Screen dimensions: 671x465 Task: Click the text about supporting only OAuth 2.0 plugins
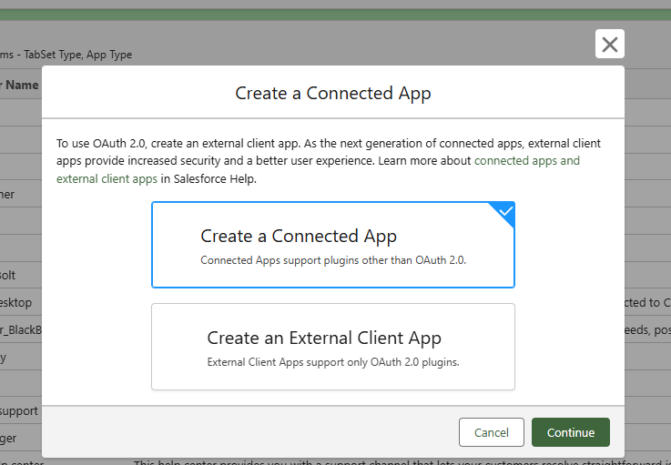point(333,361)
